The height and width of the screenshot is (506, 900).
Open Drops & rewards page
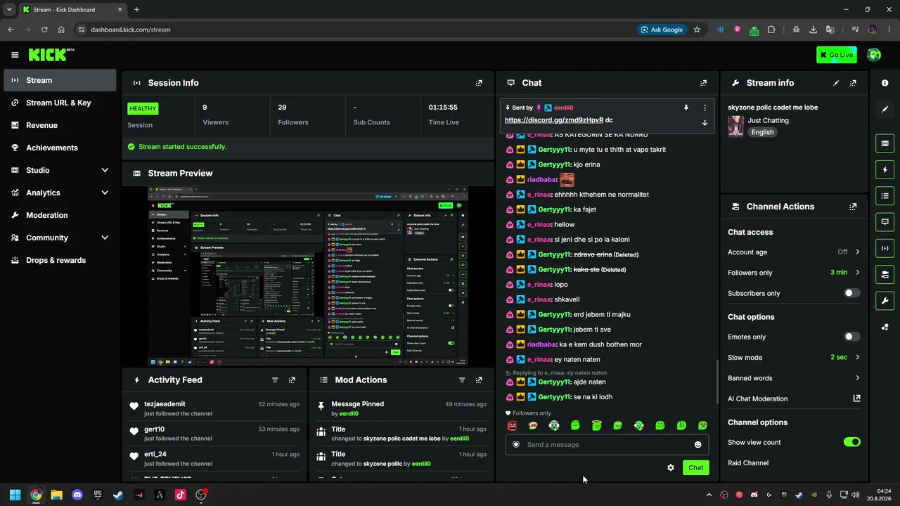tap(60, 260)
